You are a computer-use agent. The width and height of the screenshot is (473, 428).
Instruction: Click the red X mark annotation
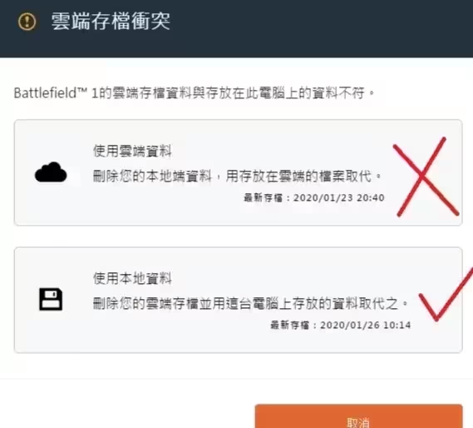pyautogui.click(x=426, y=177)
